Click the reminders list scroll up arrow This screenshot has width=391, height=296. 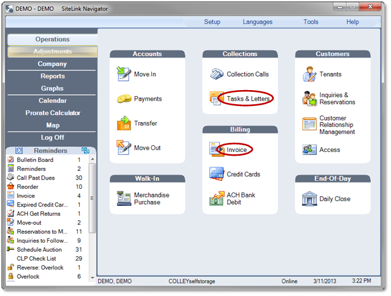click(x=93, y=159)
